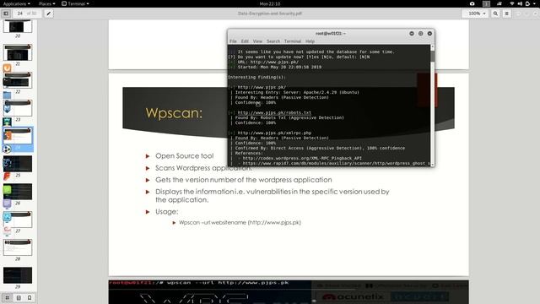Click the screenshot camera icon in top bar

472,3
